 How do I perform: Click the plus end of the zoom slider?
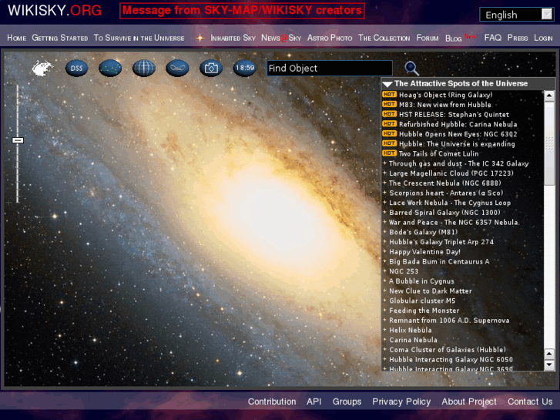point(9,203)
